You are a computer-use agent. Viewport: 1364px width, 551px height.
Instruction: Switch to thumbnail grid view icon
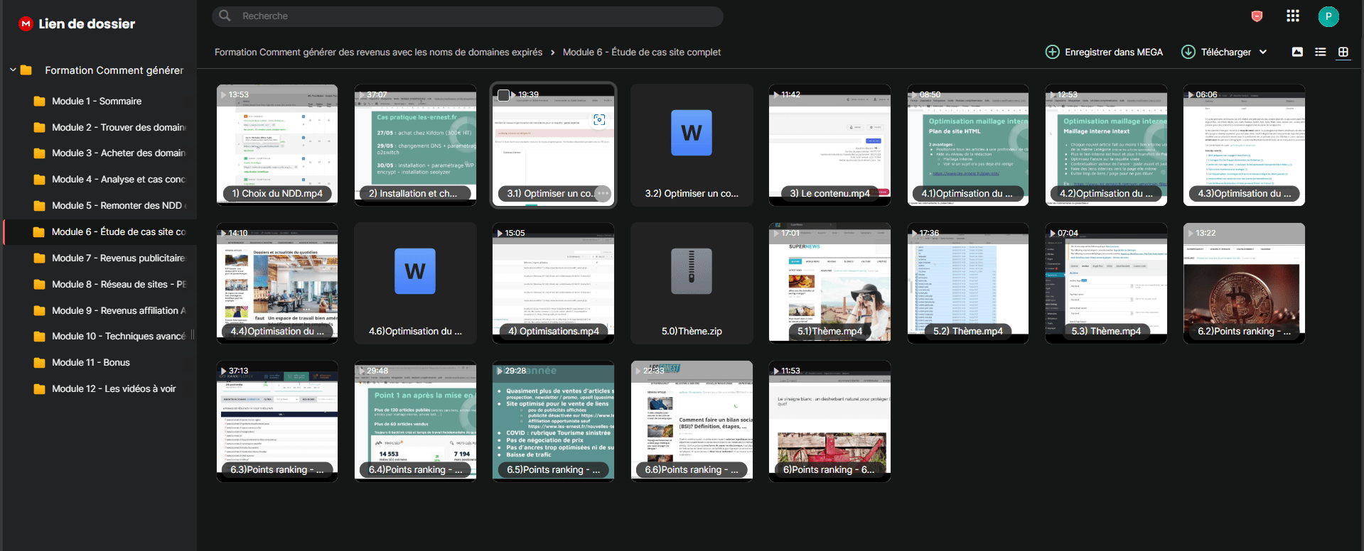[x=1343, y=52]
